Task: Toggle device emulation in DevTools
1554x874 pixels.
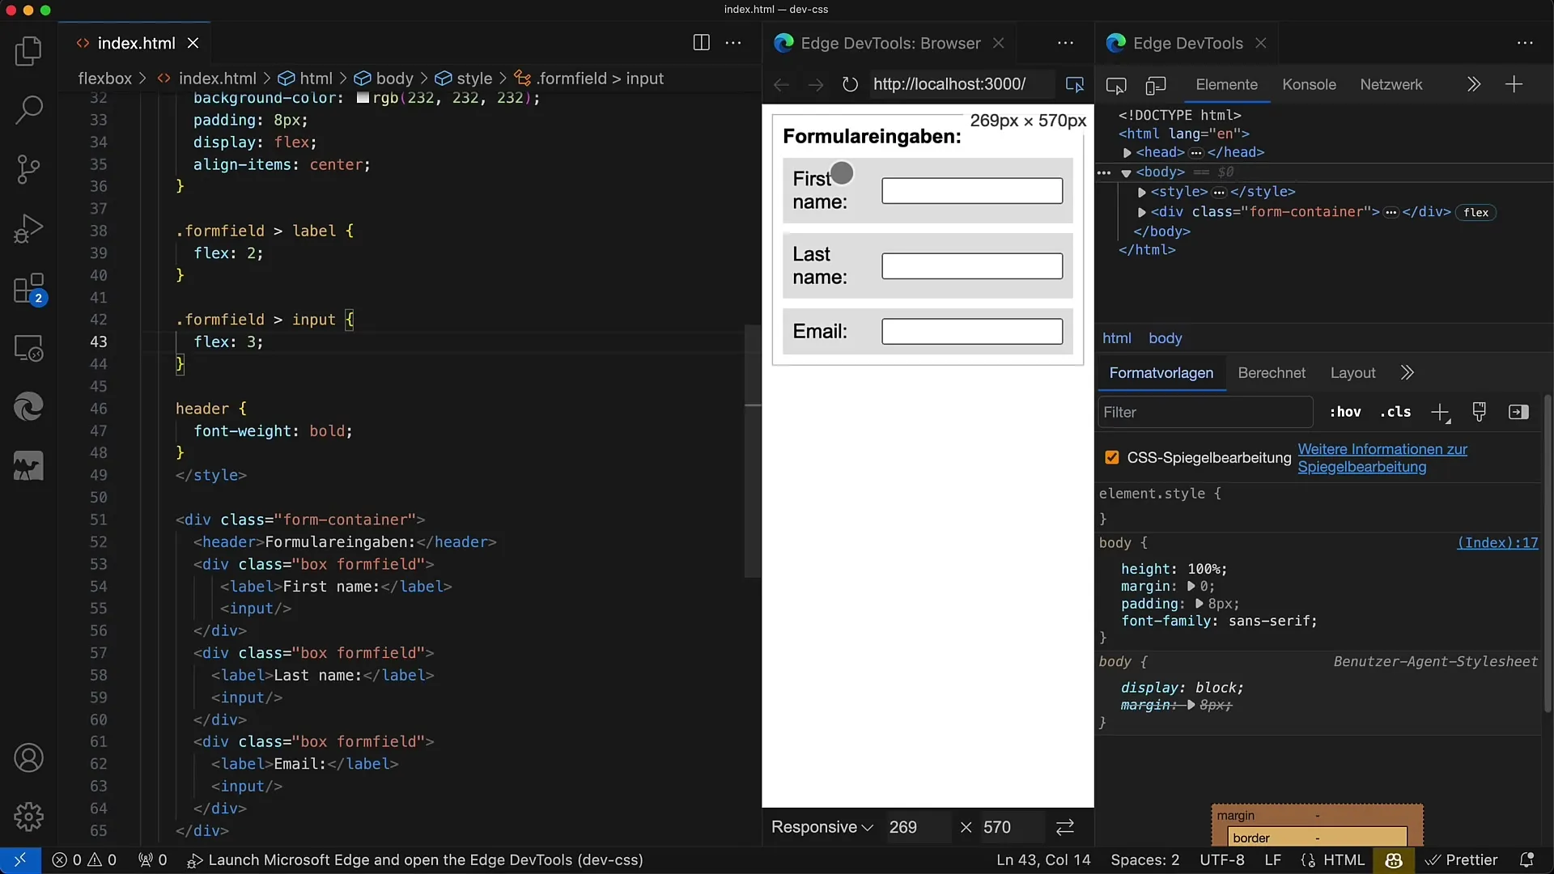Action: (x=1156, y=85)
